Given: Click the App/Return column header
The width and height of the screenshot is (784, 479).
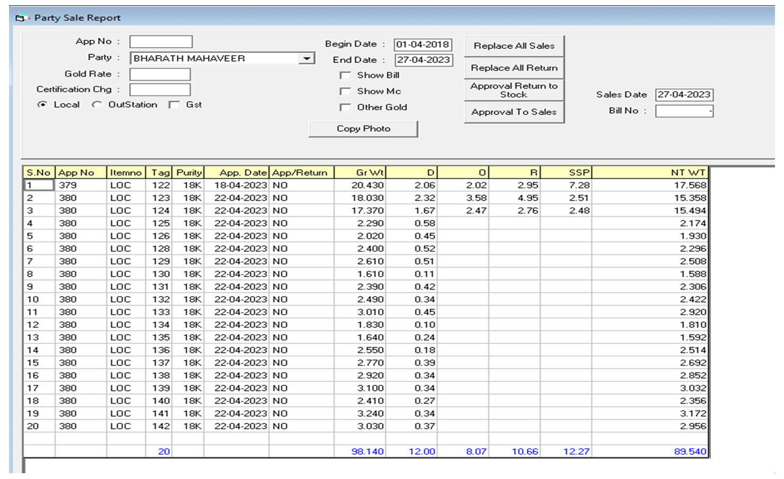Looking at the screenshot, I should click(301, 173).
